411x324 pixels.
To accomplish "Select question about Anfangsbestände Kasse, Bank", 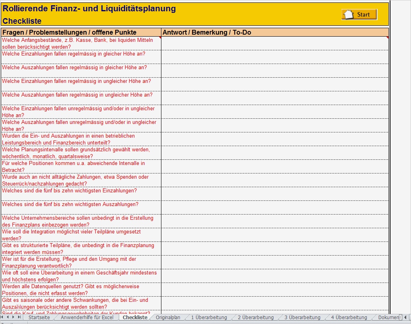I will [x=81, y=43].
